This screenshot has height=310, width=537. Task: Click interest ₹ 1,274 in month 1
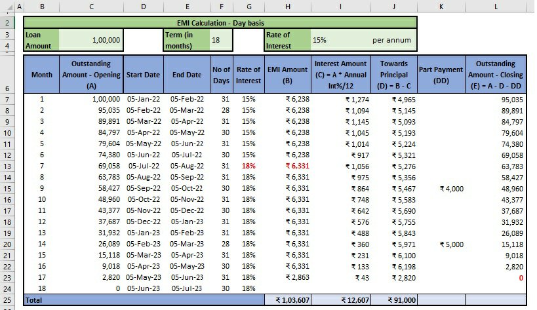pos(357,100)
